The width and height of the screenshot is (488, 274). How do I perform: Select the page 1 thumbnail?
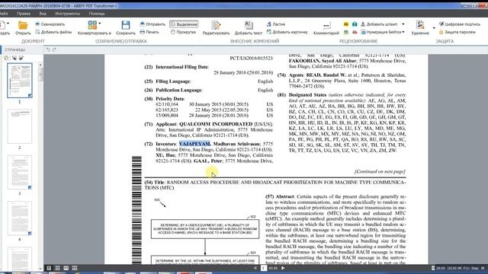click(20, 81)
